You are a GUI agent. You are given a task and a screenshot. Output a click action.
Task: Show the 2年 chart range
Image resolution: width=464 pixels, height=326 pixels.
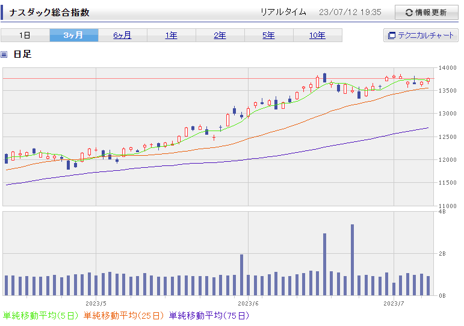click(220, 35)
